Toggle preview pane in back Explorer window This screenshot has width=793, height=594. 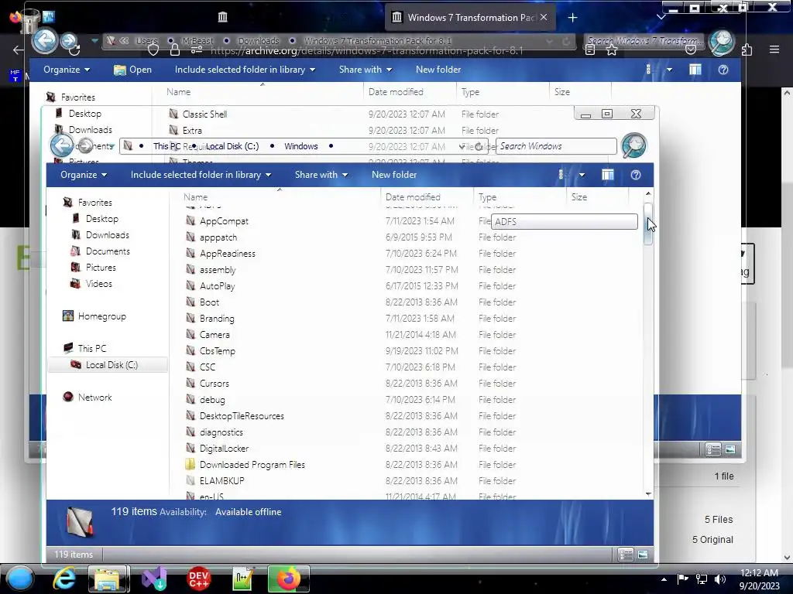coord(695,70)
